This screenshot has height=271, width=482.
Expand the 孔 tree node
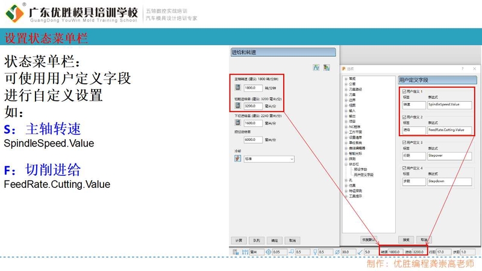click(346, 180)
